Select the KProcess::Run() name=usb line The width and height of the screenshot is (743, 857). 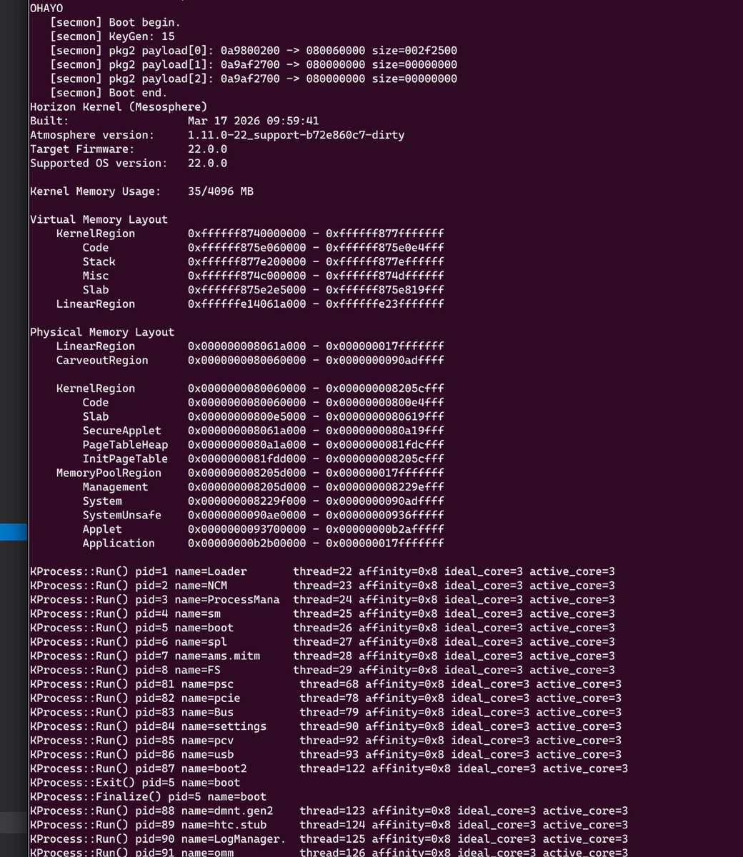pyautogui.click(x=326, y=754)
